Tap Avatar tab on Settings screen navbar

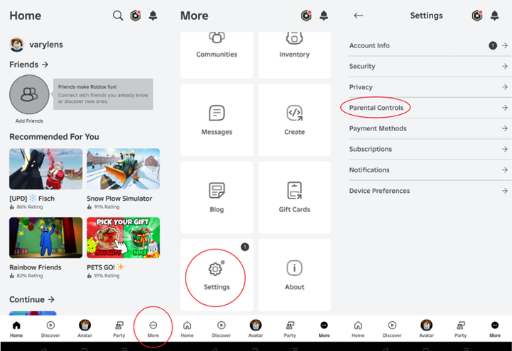pos(427,328)
